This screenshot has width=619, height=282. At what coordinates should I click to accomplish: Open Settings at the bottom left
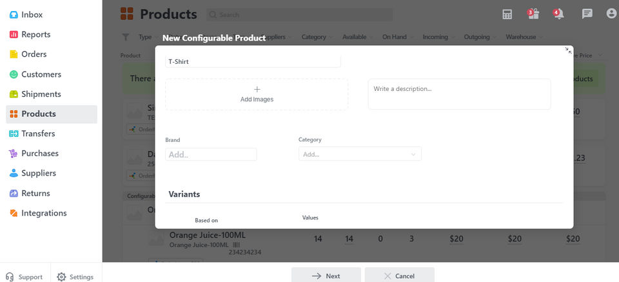click(75, 277)
